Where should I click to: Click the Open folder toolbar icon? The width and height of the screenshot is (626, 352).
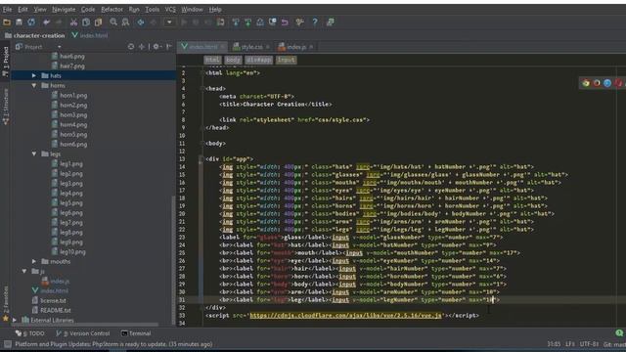[x=7, y=22]
